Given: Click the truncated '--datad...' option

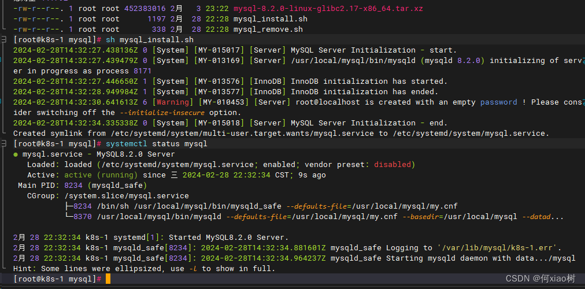Looking at the screenshot, I should point(542,217).
